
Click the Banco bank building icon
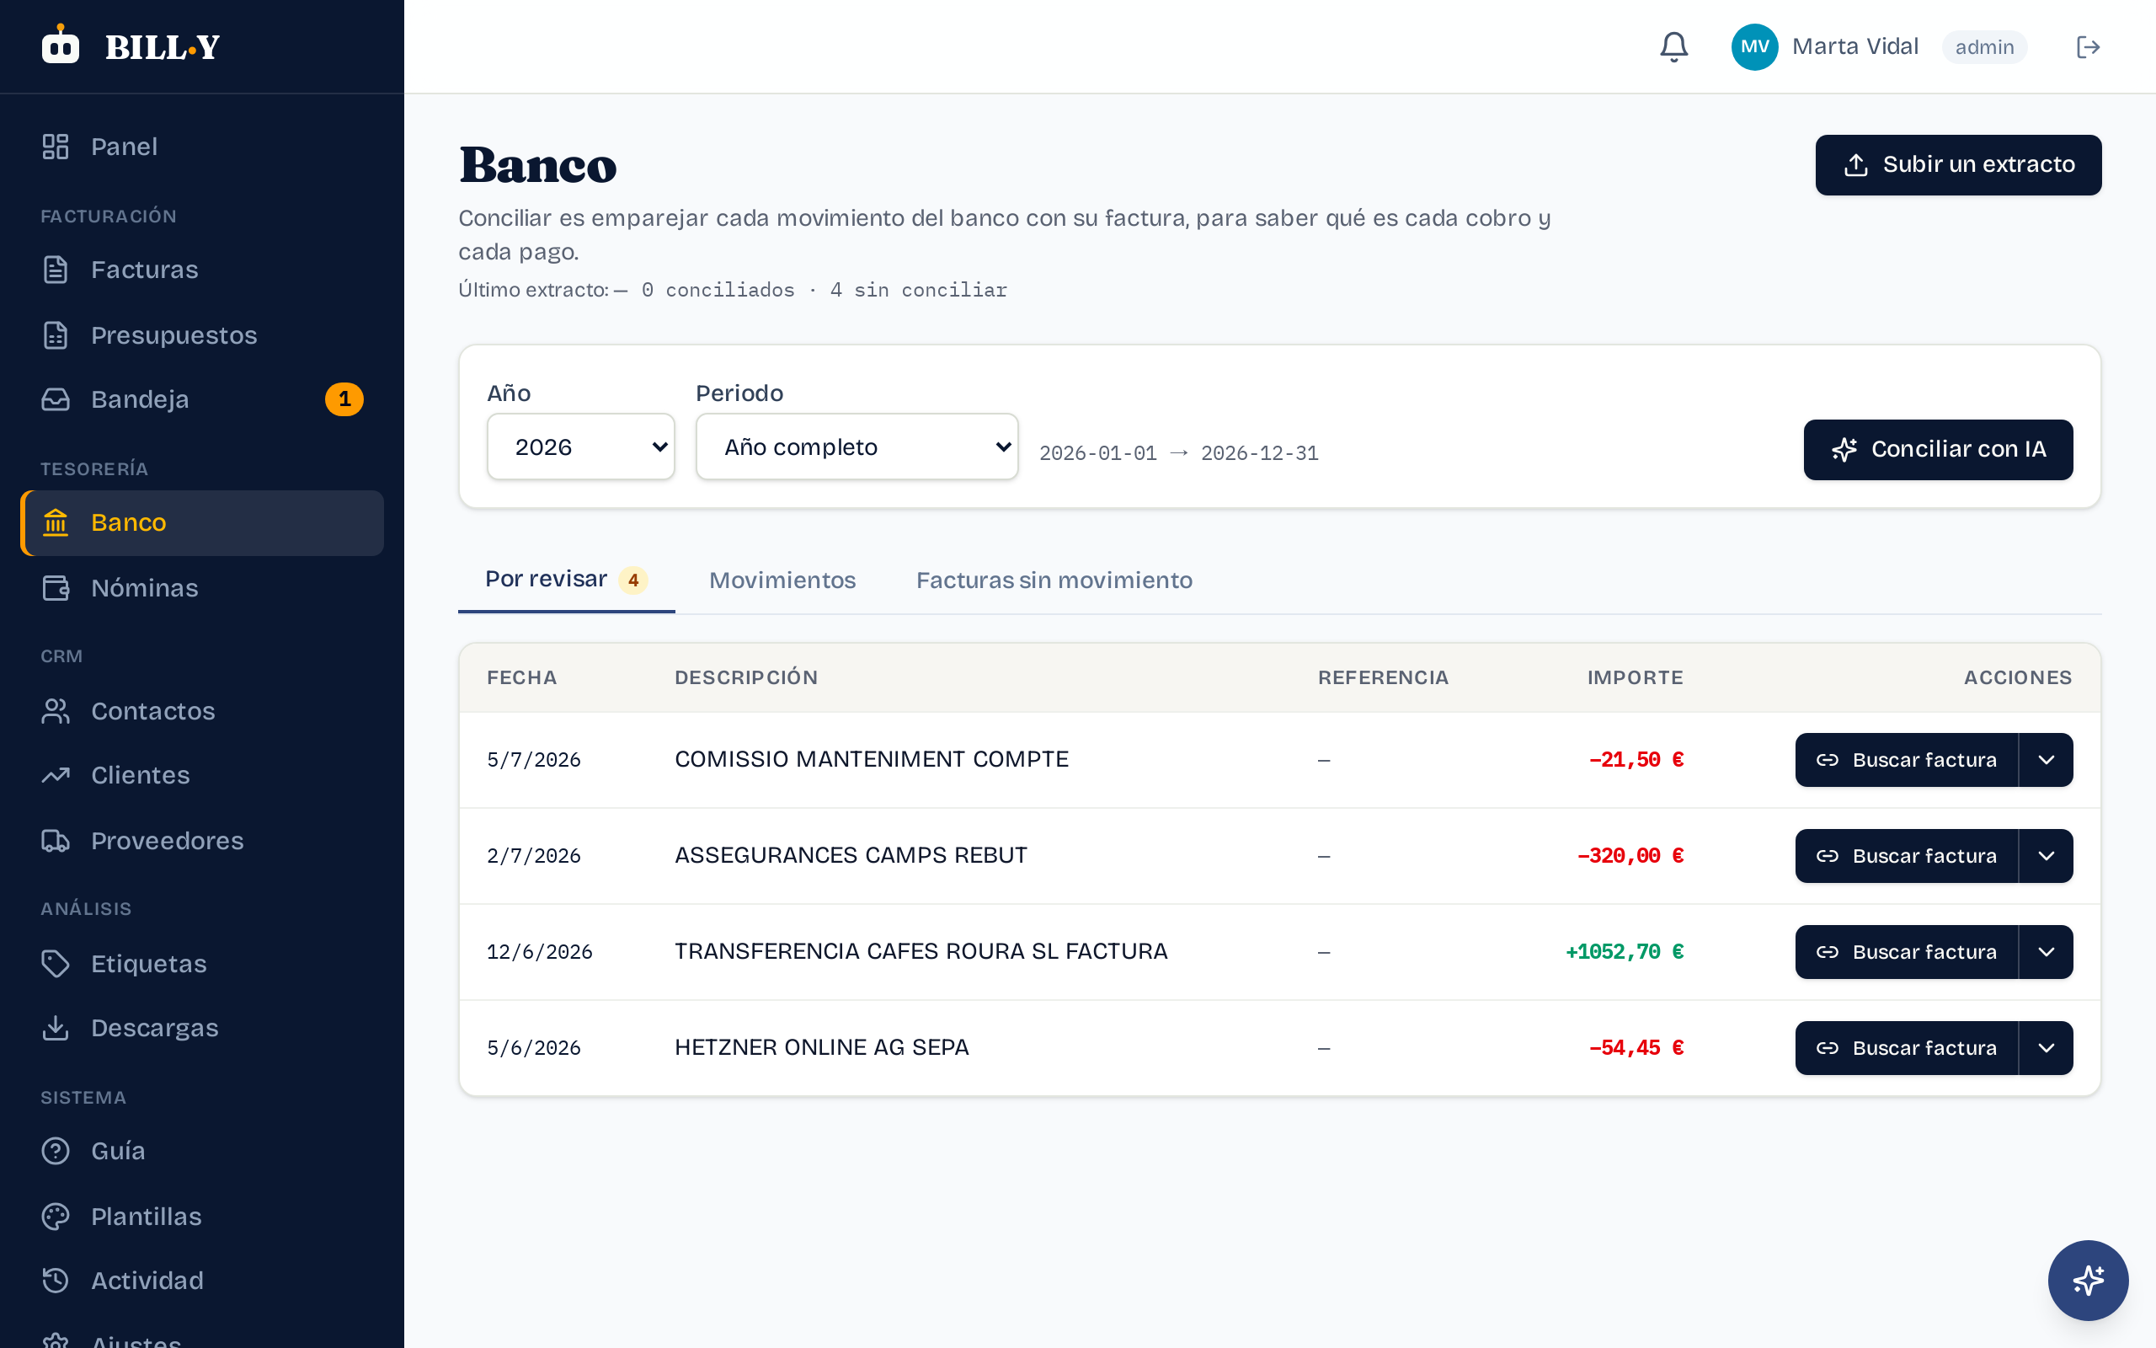click(56, 522)
